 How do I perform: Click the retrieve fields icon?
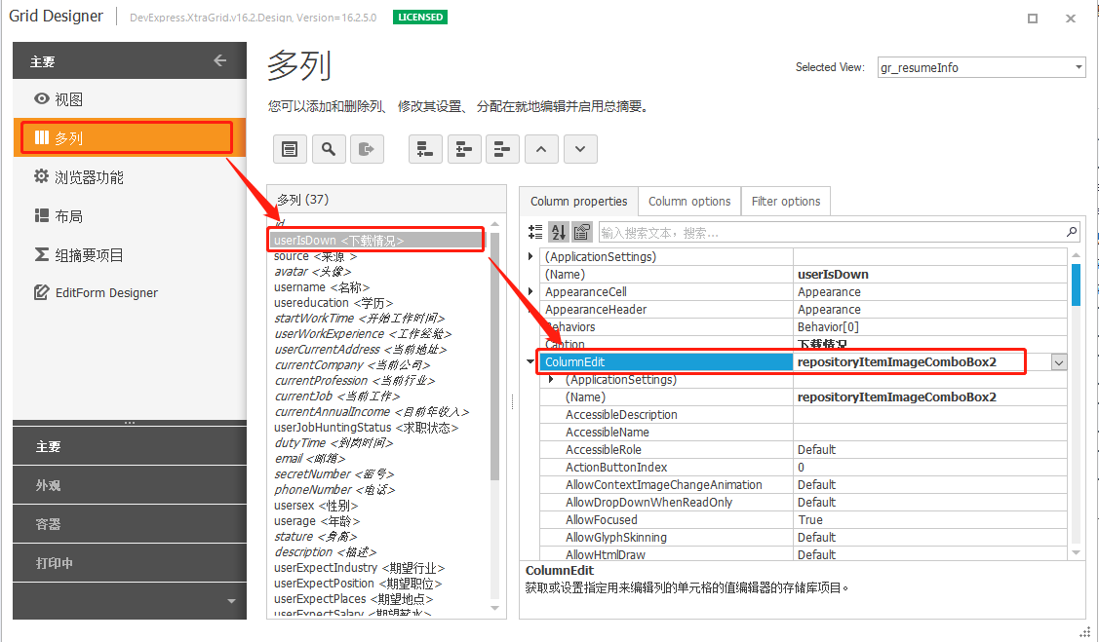pyautogui.click(x=368, y=148)
